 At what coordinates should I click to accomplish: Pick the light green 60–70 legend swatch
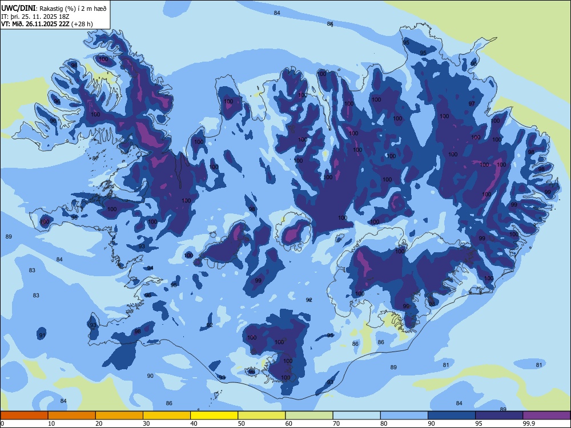click(x=309, y=415)
